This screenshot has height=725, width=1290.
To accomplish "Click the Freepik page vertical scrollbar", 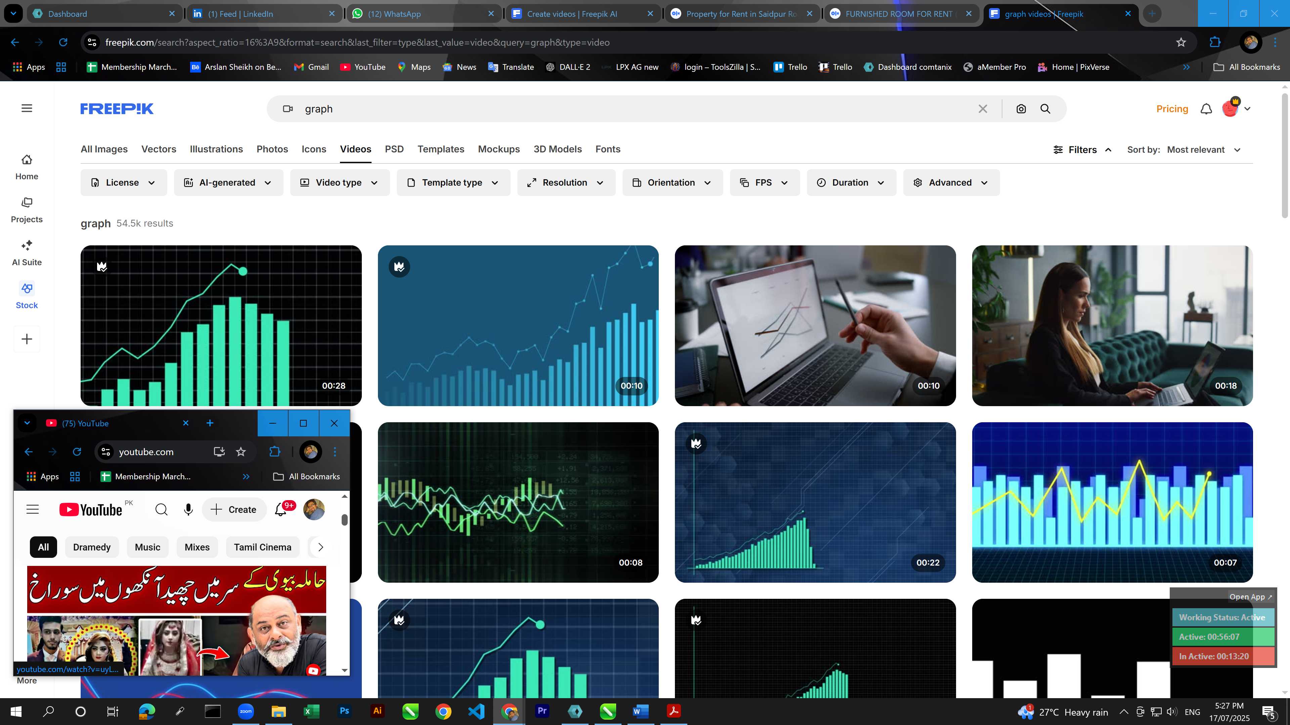I will coord(1285,155).
